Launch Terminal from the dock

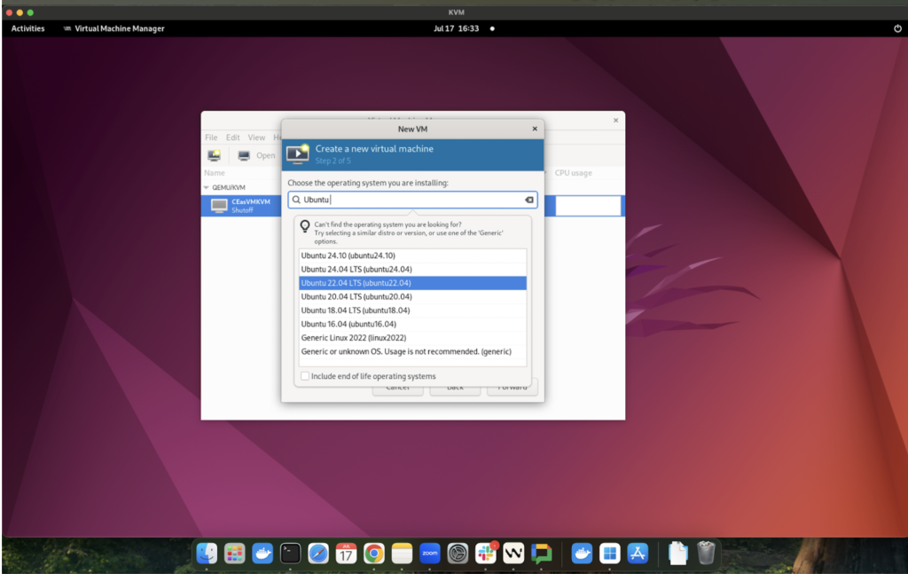pyautogui.click(x=290, y=553)
